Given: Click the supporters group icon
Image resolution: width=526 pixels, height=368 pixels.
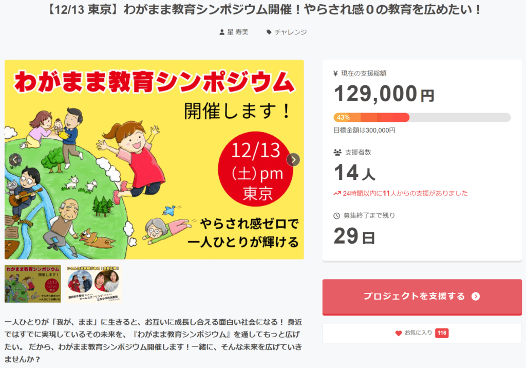Looking at the screenshot, I should click(337, 153).
